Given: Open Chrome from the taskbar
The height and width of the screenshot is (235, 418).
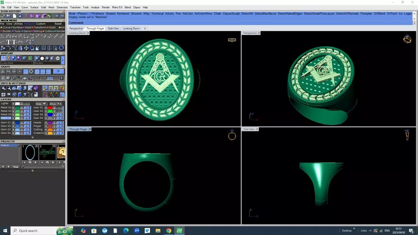Looking at the screenshot, I should coord(169,231).
